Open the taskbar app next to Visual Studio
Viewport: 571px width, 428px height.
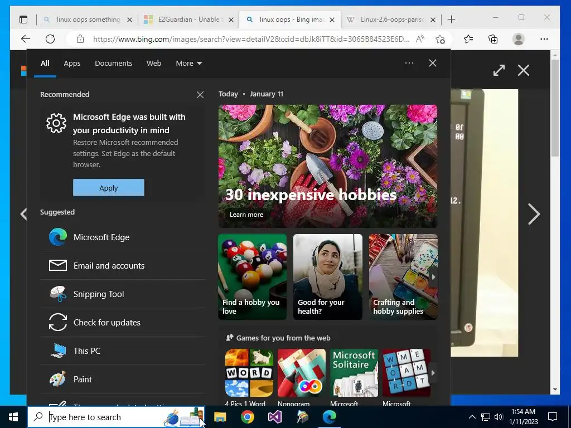pos(302,417)
